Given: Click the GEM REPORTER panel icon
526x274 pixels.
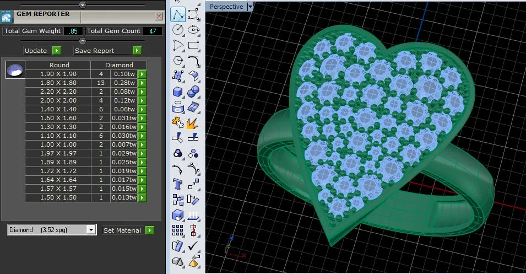Looking at the screenshot, I should 7,17.
